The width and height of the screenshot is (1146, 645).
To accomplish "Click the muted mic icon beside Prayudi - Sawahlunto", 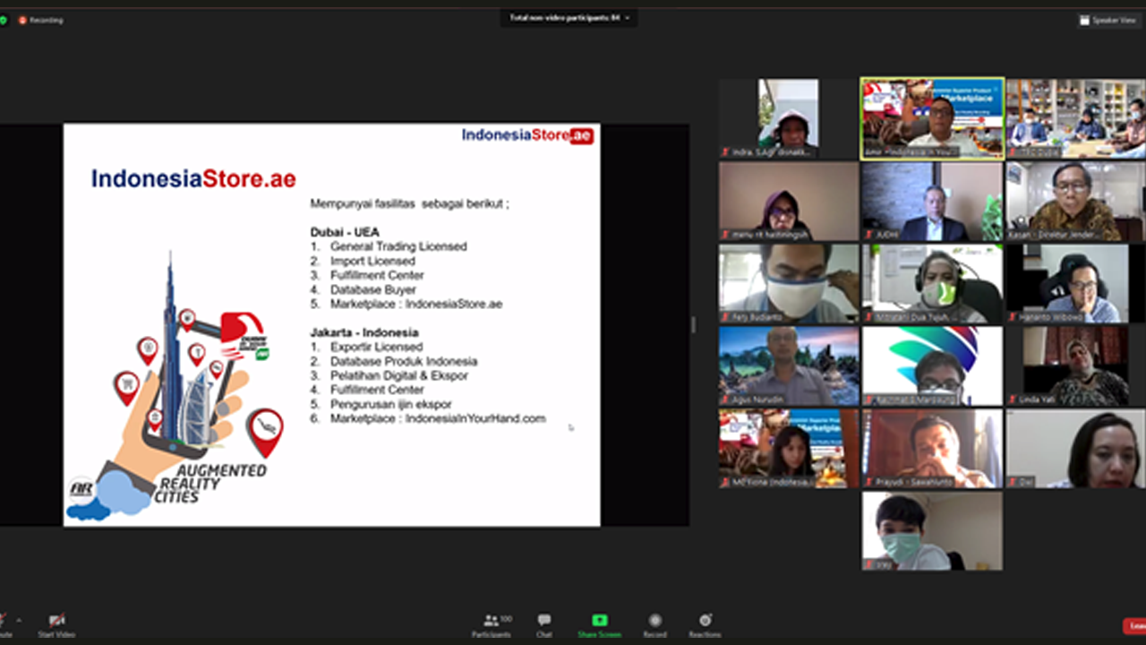I will pyautogui.click(x=869, y=482).
